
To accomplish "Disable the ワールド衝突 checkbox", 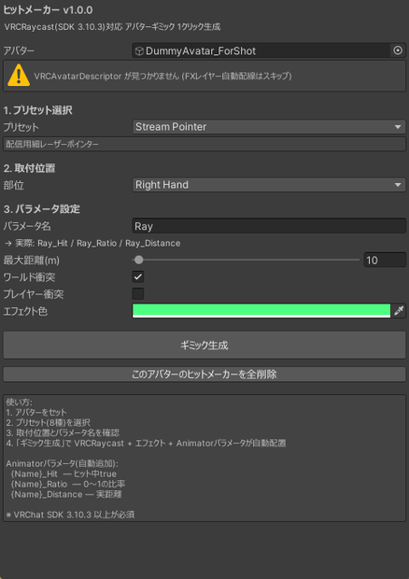I will click(x=138, y=277).
